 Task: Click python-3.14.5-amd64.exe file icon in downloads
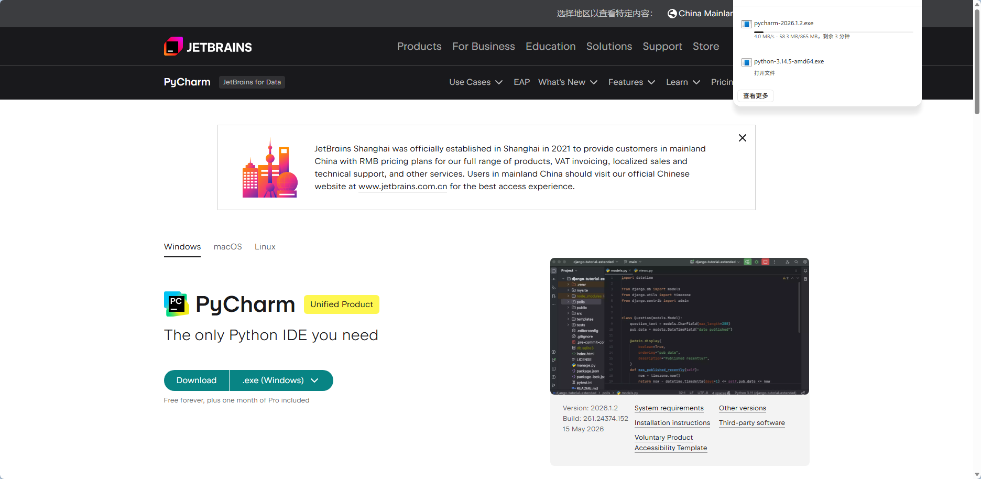(747, 62)
